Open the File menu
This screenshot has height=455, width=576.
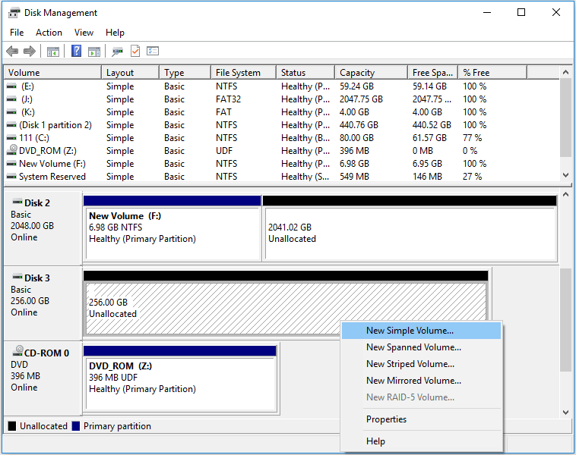pyautogui.click(x=17, y=33)
